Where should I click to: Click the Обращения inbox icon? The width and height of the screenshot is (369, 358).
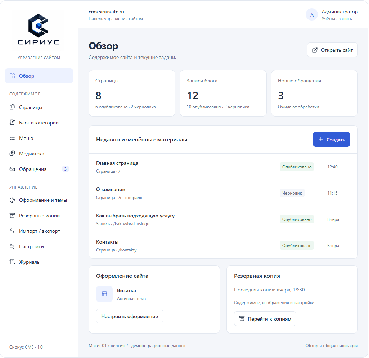click(12, 169)
